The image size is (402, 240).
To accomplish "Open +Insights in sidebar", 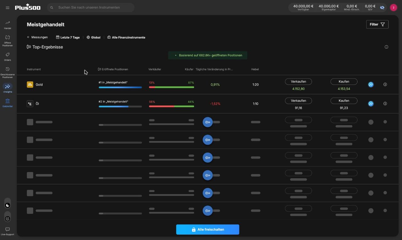I will pos(8,88).
